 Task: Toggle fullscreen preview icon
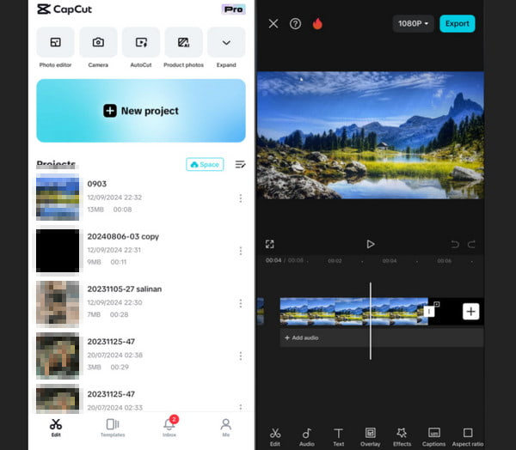[269, 244]
